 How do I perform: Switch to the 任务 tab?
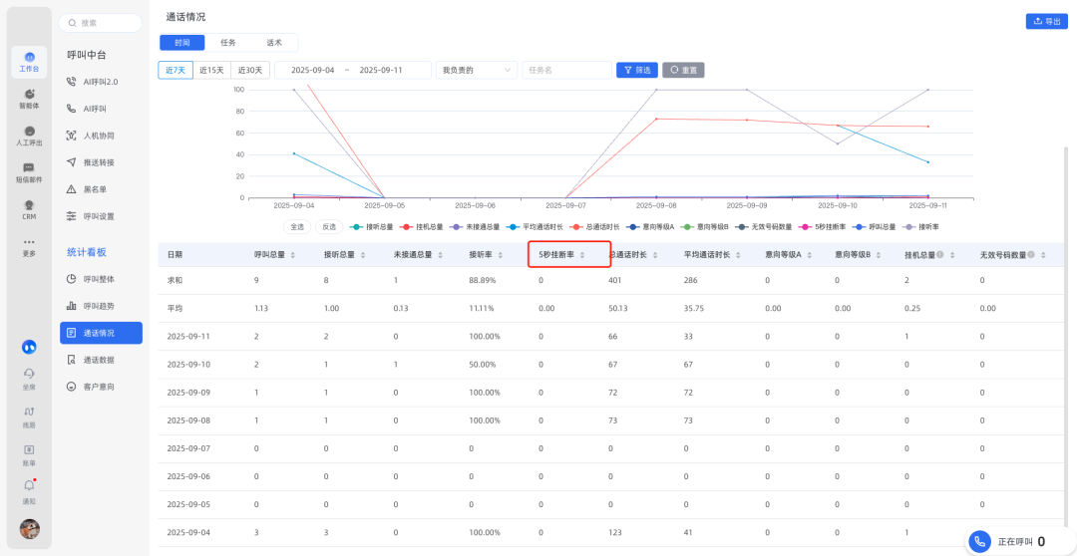click(228, 43)
